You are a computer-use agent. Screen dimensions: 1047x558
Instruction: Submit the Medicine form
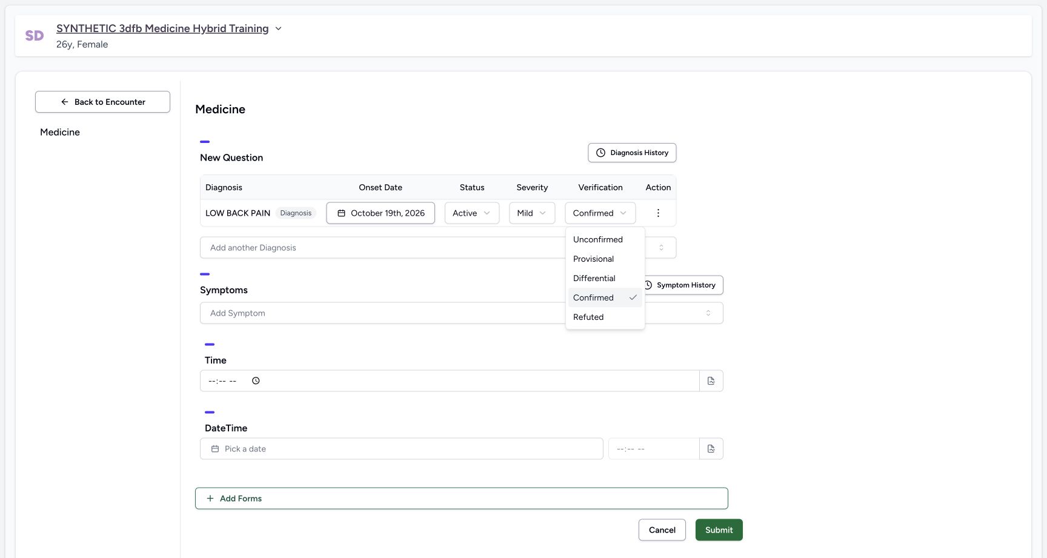(x=719, y=530)
